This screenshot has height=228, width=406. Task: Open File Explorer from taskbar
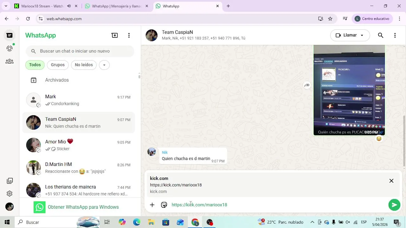(151, 222)
